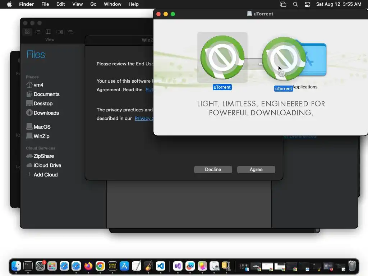Click Agree in the WinZip license dialog

click(256, 170)
